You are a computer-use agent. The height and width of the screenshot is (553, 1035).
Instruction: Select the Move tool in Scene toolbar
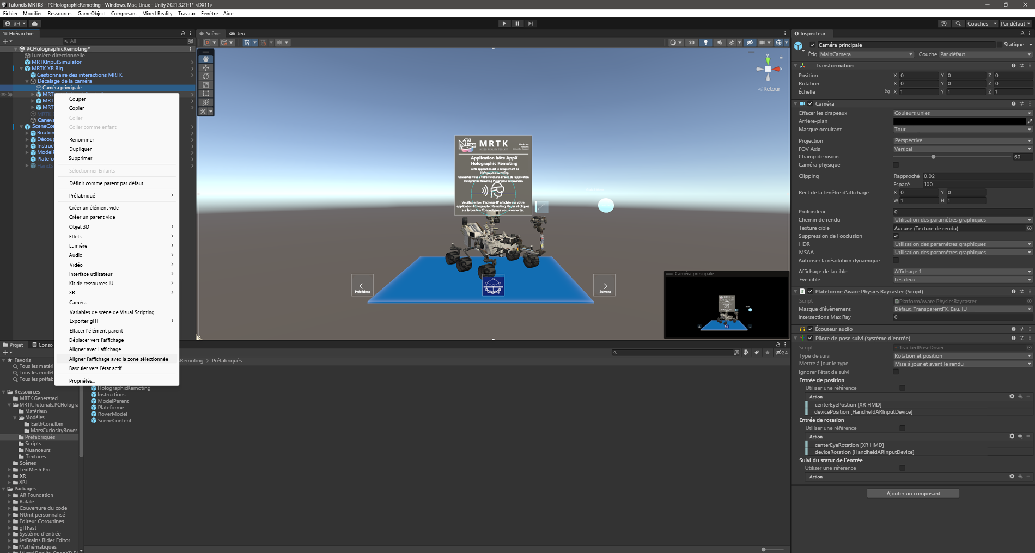click(205, 67)
